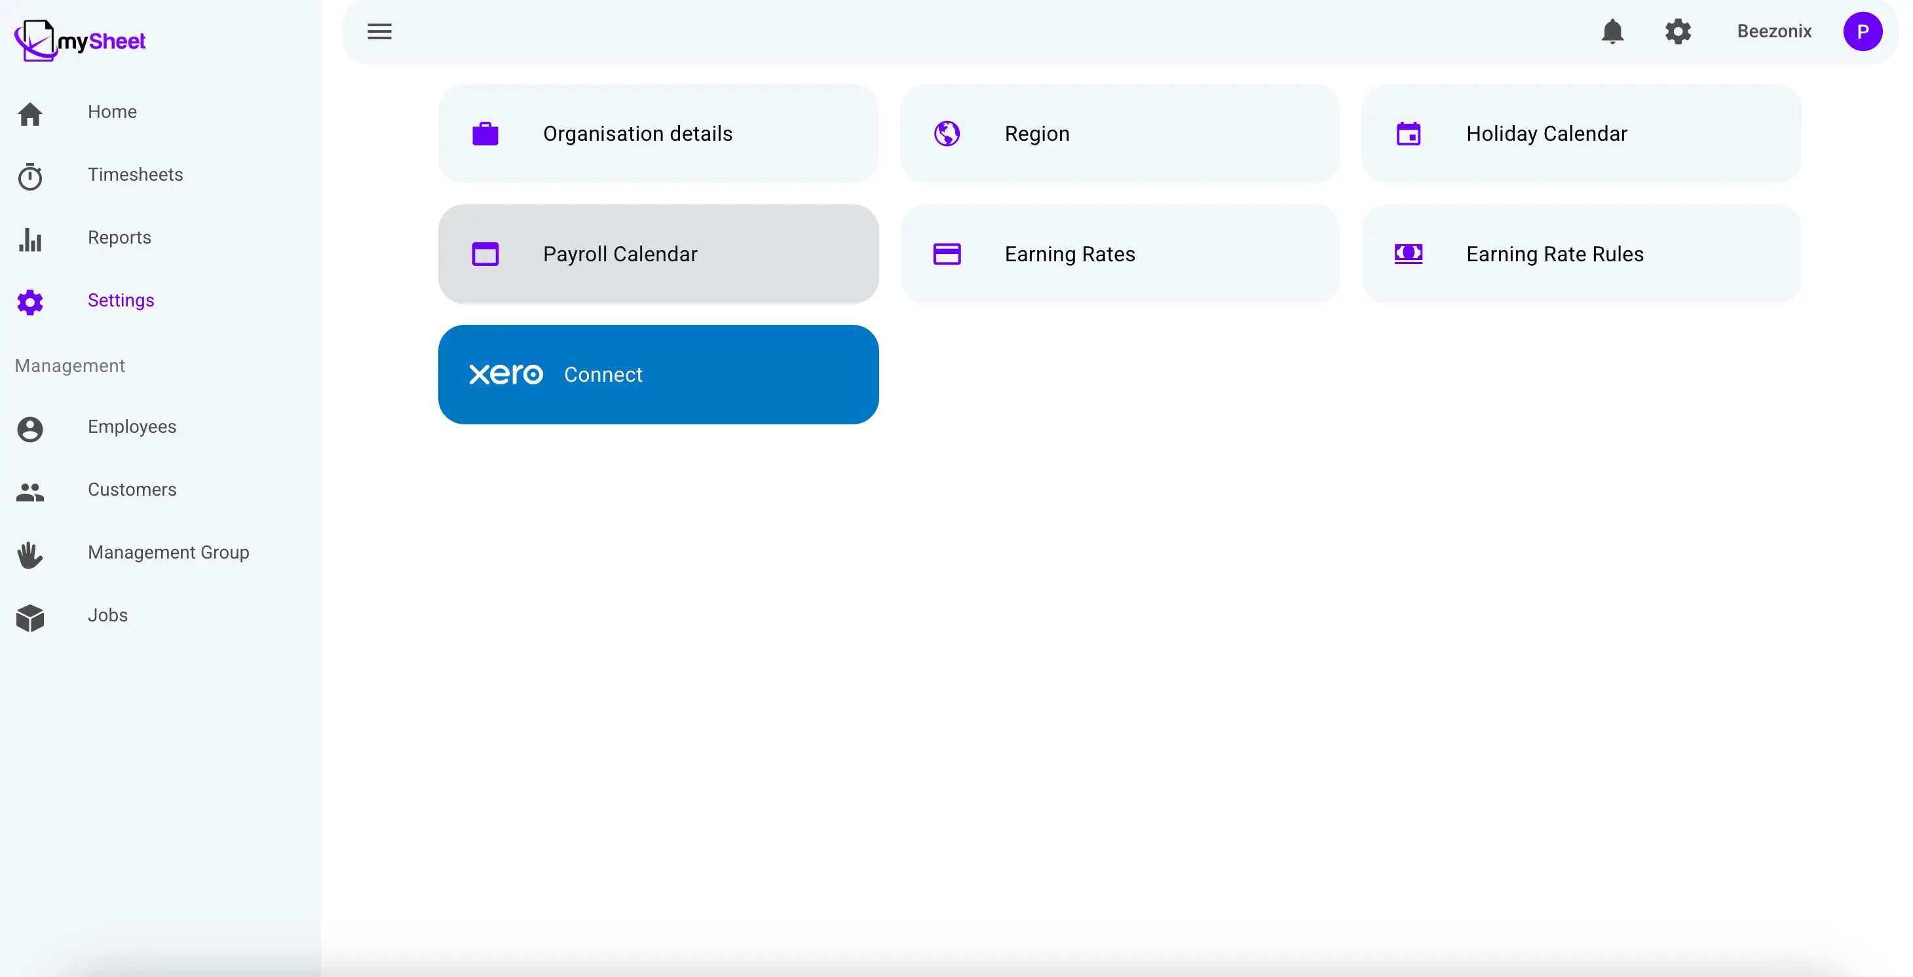This screenshot has height=977, width=1913.
Task: Select the Timesheets clock icon in sidebar
Action: (30, 176)
